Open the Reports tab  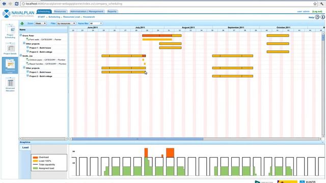pyautogui.click(x=112, y=11)
